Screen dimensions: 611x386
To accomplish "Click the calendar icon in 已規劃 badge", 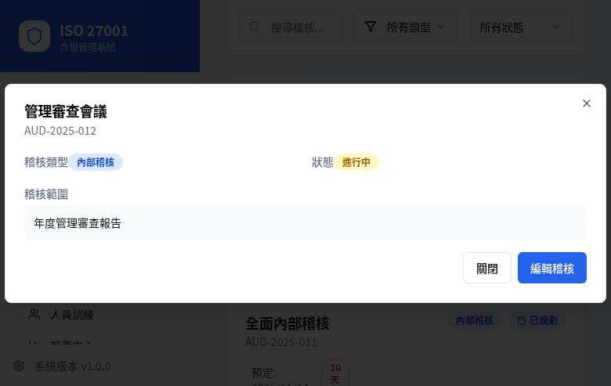I will (522, 320).
